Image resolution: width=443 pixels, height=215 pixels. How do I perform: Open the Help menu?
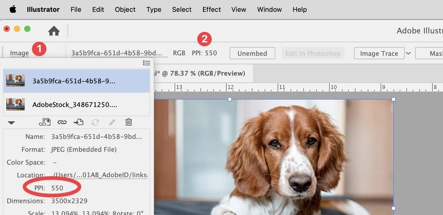(299, 10)
